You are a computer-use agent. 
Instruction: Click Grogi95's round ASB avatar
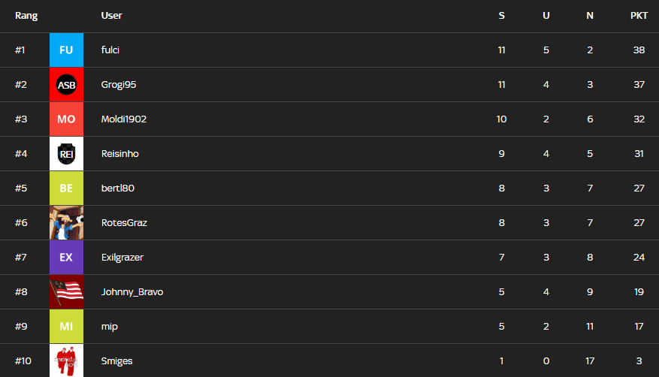pos(66,85)
